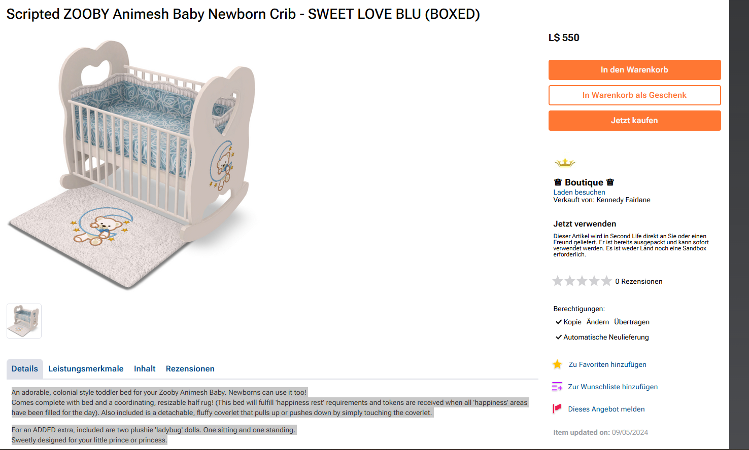Viewport: 749px width, 450px height.
Task: Click the checkmark beside Automatische Neulieferung
Action: pyautogui.click(x=559, y=337)
